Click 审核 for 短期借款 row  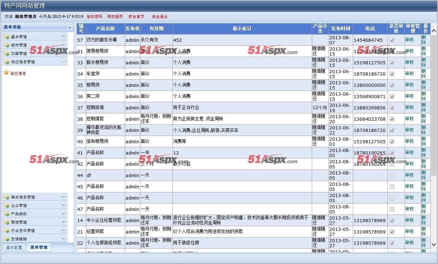(x=410, y=119)
